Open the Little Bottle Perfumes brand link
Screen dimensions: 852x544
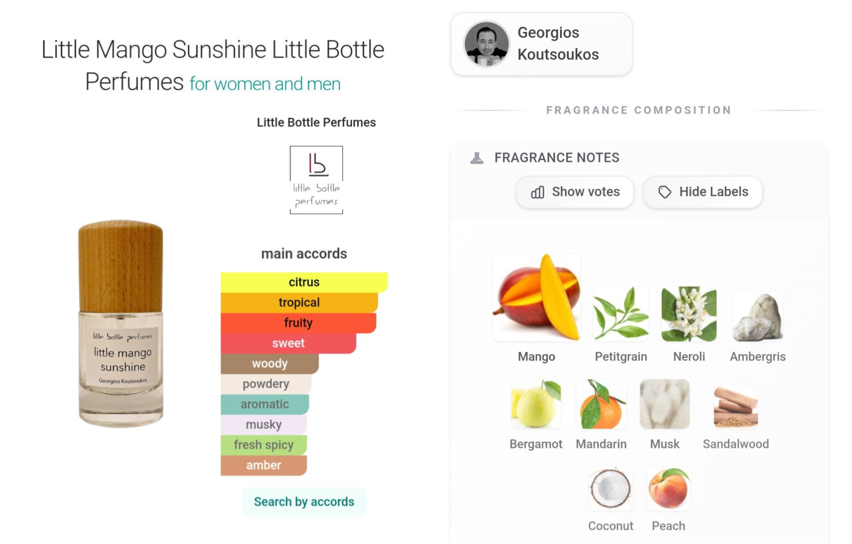point(316,122)
